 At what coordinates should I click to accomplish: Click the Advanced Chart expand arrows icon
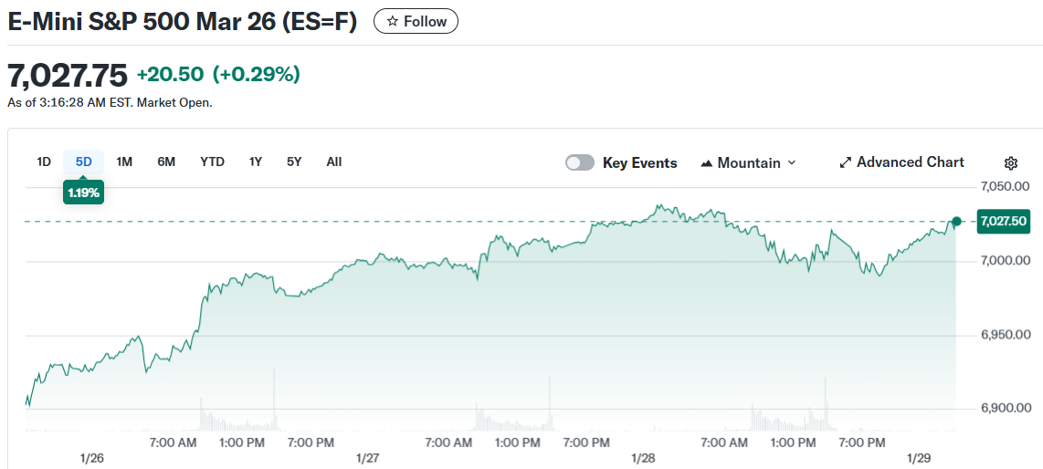point(846,162)
